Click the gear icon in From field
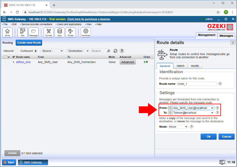This screenshot has width=237, height=167. coord(170,108)
